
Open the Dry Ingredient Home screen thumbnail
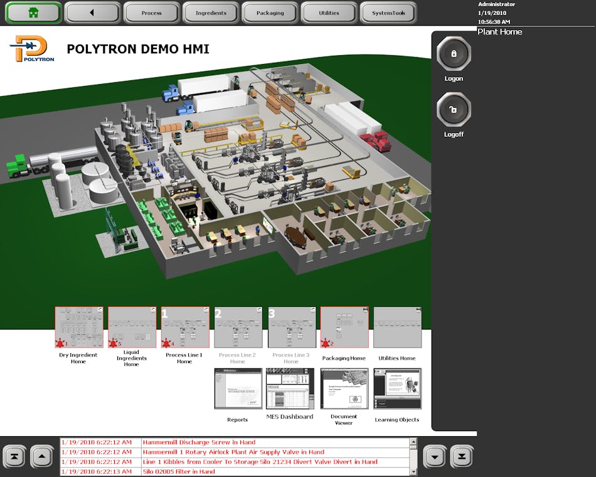coord(79,326)
